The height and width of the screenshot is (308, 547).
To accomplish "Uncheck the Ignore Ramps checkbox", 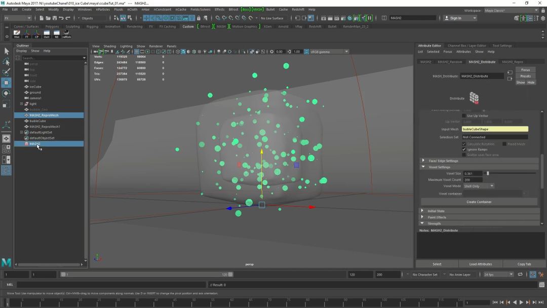I will [x=464, y=149].
